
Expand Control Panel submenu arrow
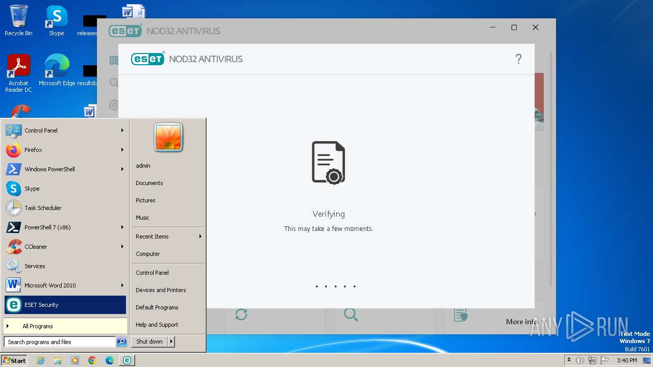coord(122,130)
